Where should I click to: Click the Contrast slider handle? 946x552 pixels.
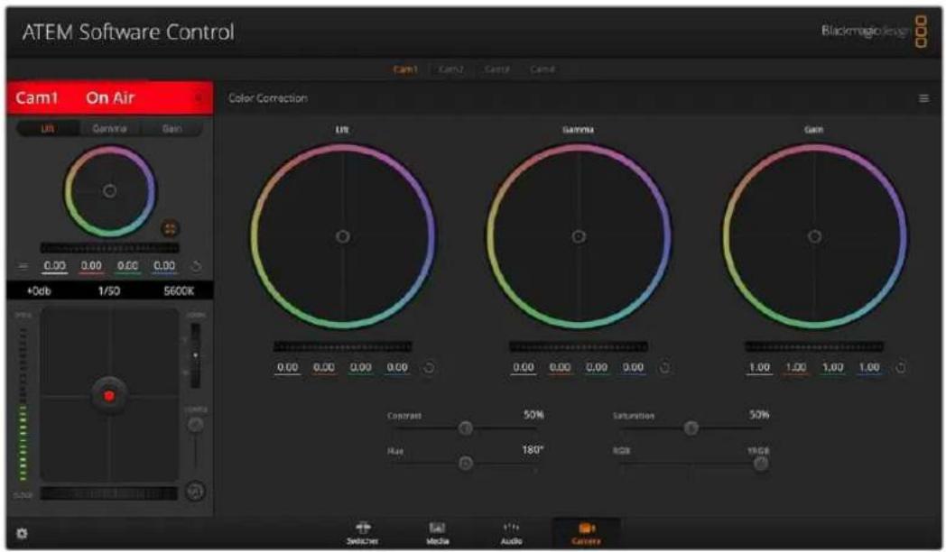(x=465, y=428)
